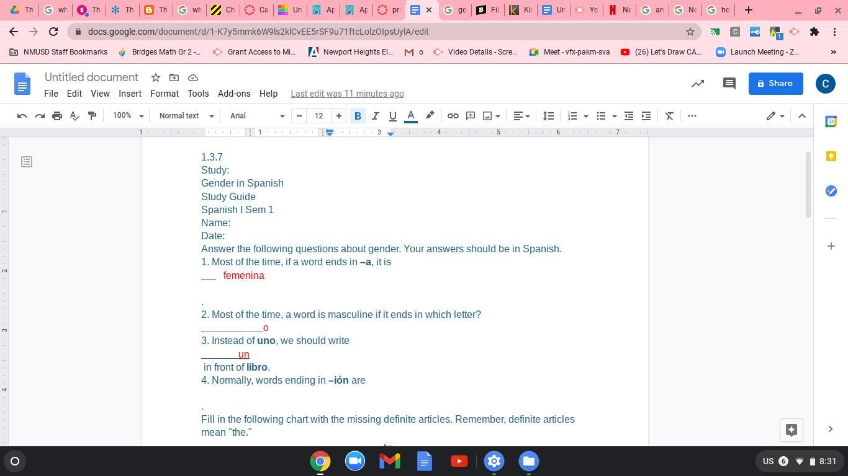This screenshot has width=848, height=476.
Task: Print the document using printer icon
Action: click(57, 116)
